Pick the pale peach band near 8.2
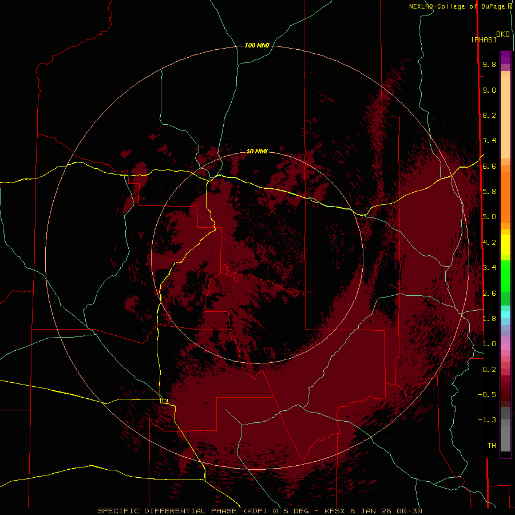 [x=505, y=117]
